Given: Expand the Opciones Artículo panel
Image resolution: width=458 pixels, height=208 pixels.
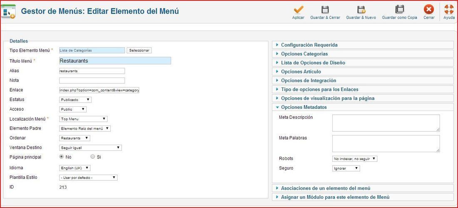Looking at the screenshot, I should [x=363, y=72].
